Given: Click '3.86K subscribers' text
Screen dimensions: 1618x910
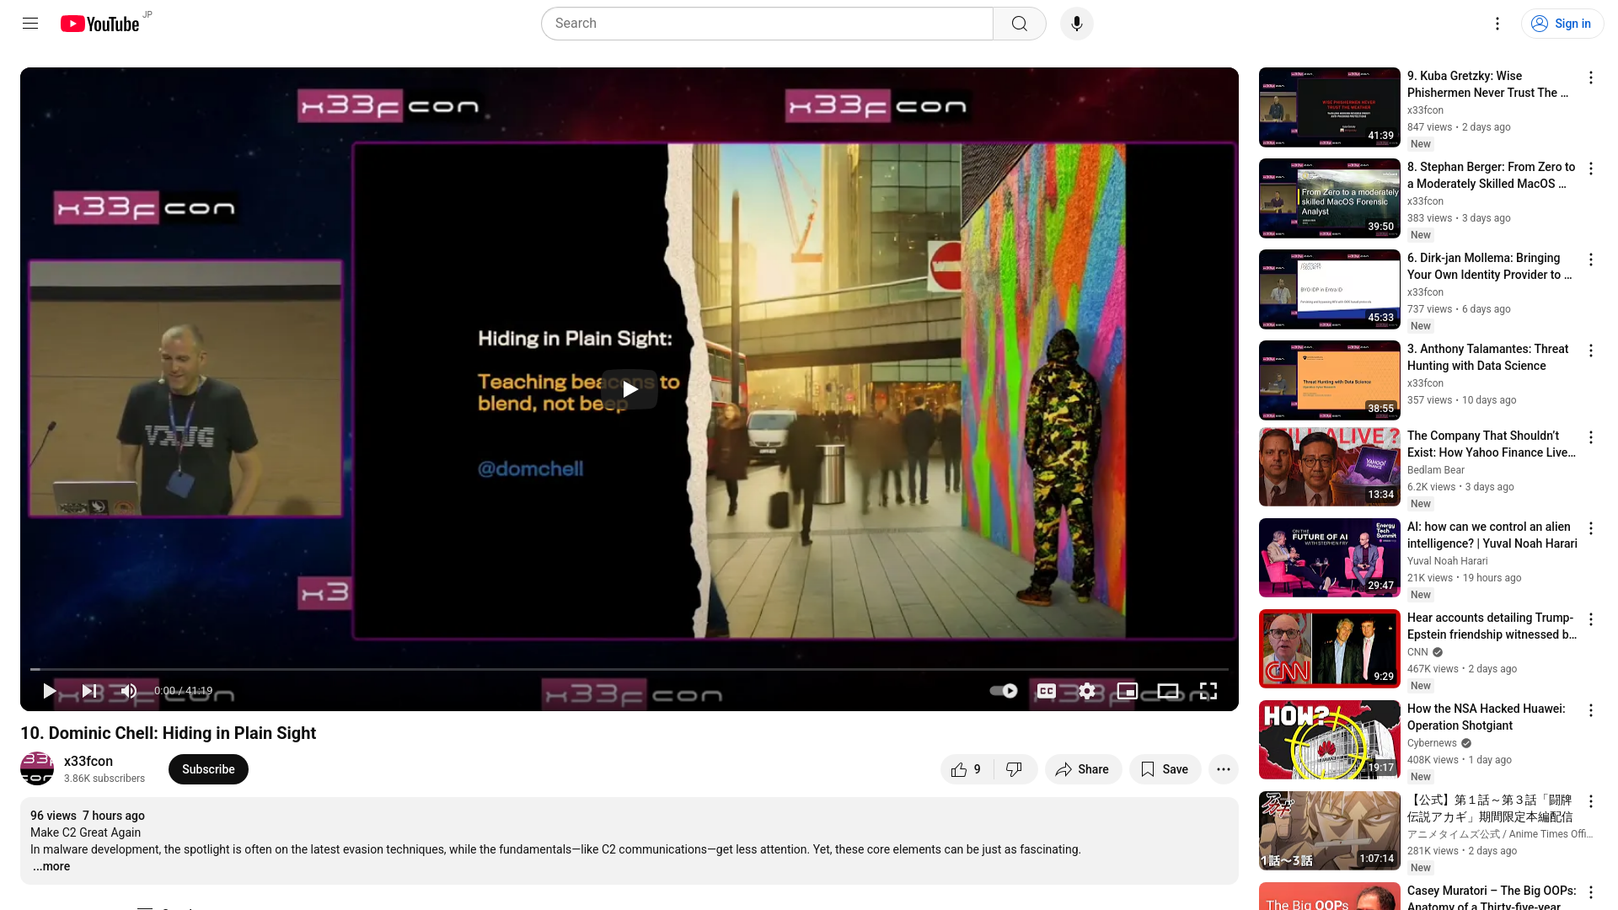Looking at the screenshot, I should (104, 779).
